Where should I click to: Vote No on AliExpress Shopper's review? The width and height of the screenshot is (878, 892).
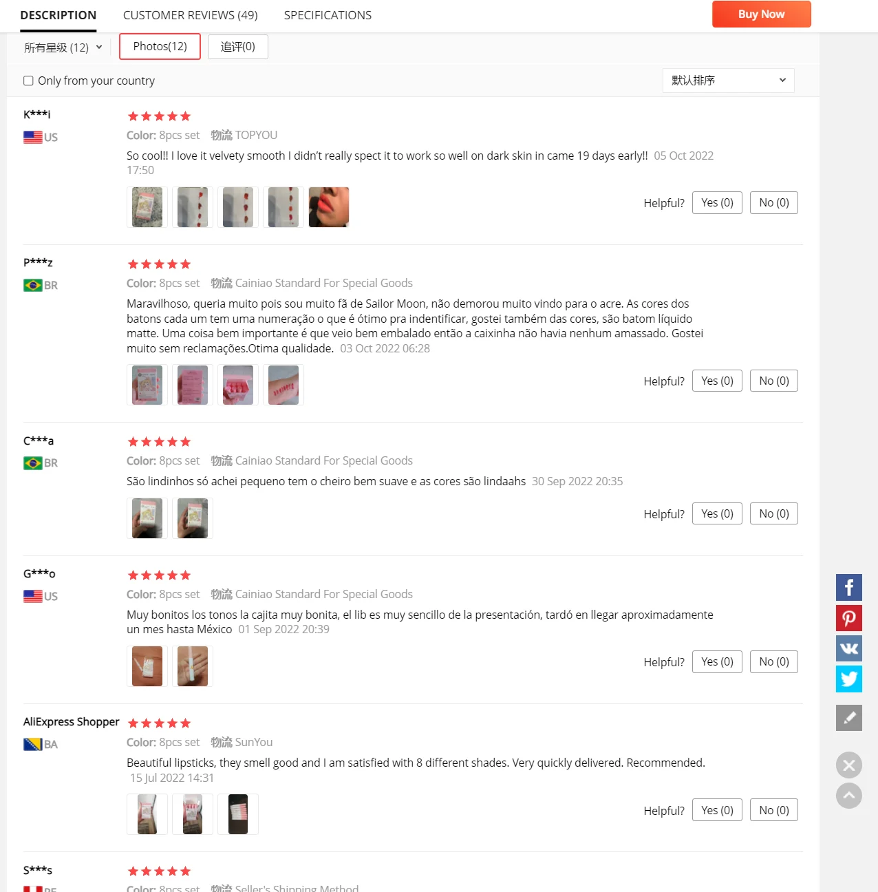[x=774, y=810]
